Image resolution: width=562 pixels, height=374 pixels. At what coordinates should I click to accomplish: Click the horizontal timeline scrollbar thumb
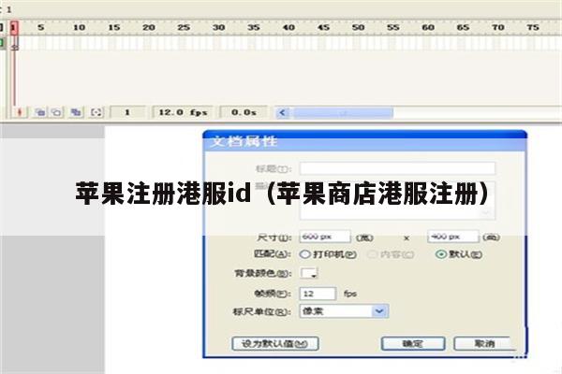(x=344, y=113)
